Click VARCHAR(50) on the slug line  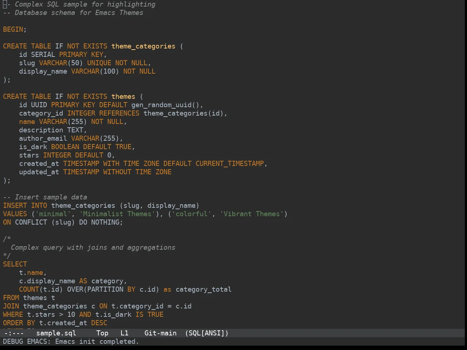[61, 63]
